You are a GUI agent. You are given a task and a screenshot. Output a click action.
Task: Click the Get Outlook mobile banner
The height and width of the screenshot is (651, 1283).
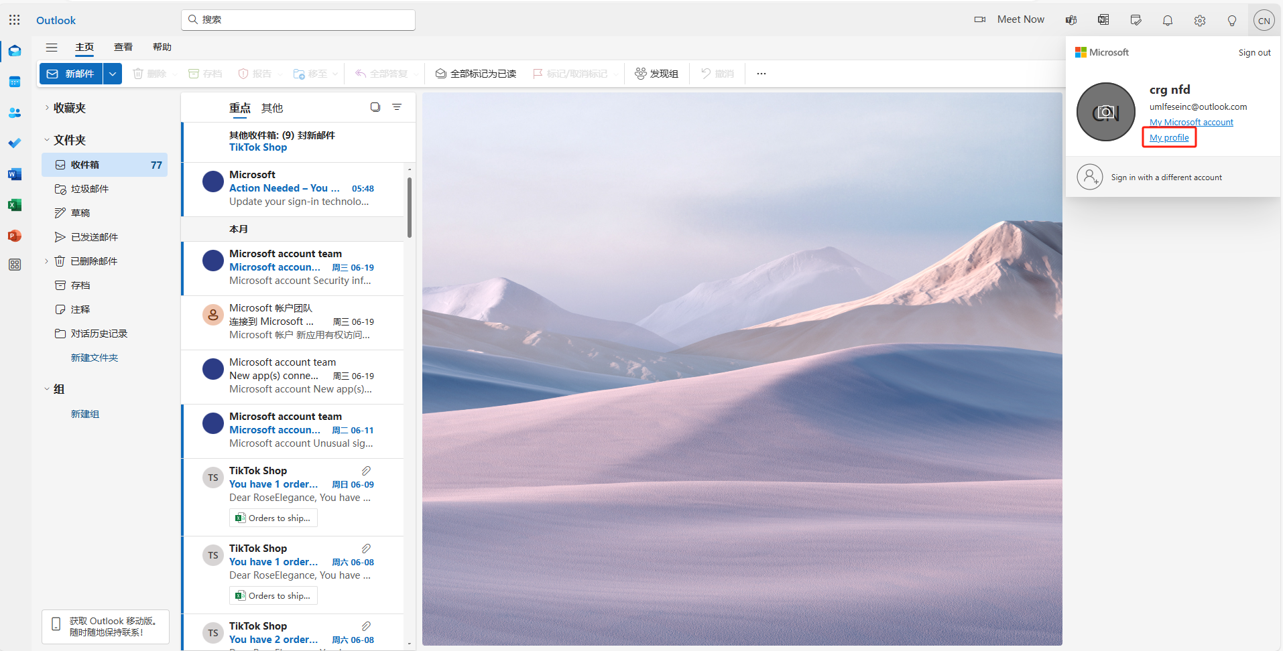pos(105,627)
